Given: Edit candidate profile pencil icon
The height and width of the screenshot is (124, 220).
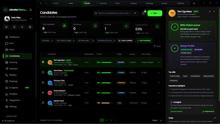Looking at the screenshot, I should (210, 11).
